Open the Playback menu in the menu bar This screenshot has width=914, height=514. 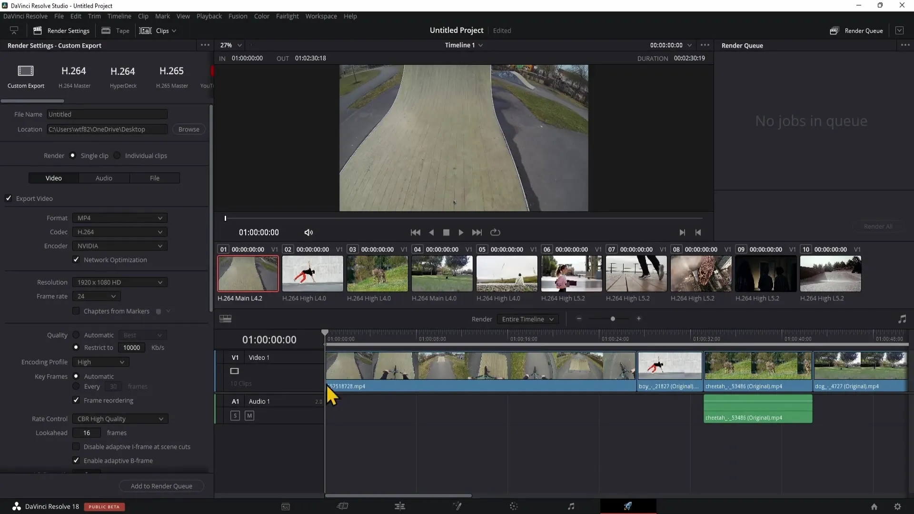(209, 16)
